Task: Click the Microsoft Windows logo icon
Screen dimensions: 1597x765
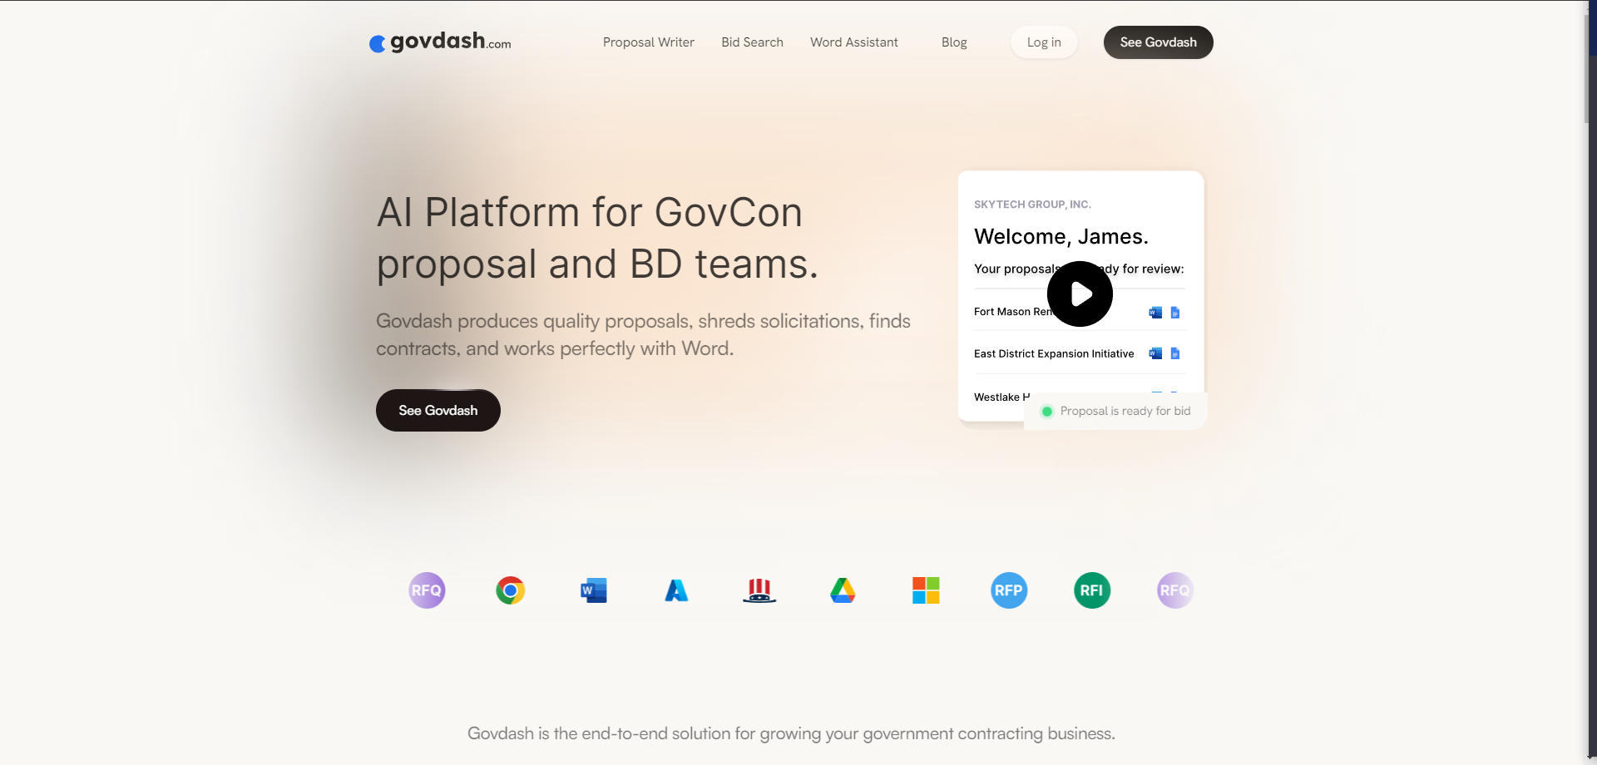Action: [926, 590]
